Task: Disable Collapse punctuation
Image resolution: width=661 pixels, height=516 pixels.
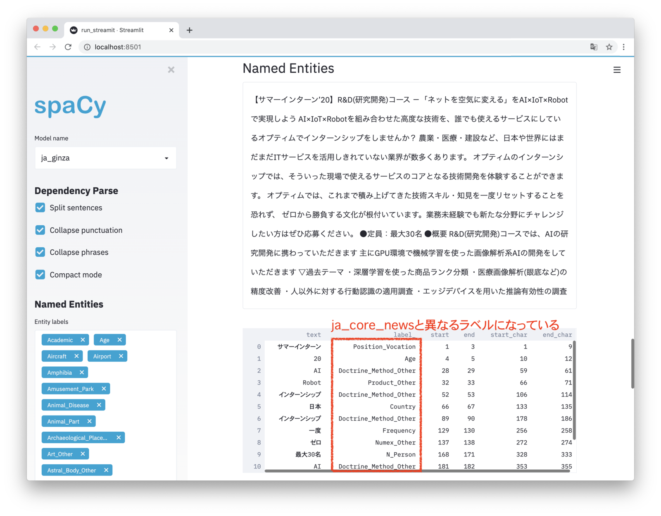Action: pos(40,230)
